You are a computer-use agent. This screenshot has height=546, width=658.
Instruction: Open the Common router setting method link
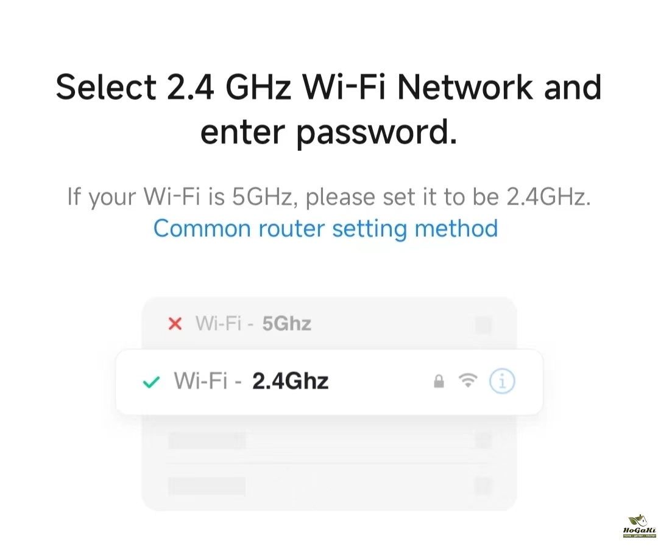pos(325,229)
